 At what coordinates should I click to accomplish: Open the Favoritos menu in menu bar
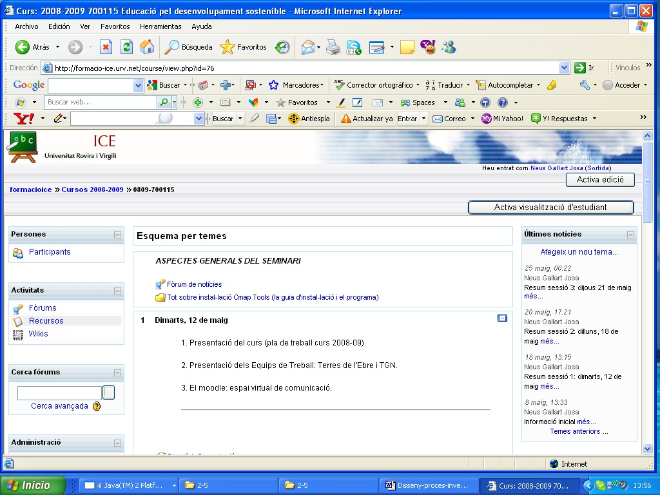pos(115,26)
